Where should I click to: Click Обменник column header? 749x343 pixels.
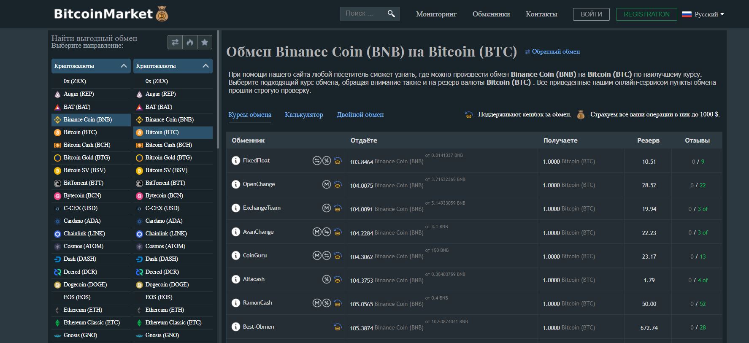(248, 140)
